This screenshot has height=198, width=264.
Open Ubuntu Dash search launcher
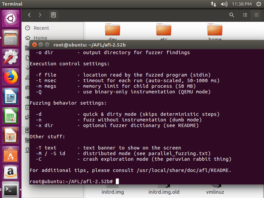tap(11, 18)
